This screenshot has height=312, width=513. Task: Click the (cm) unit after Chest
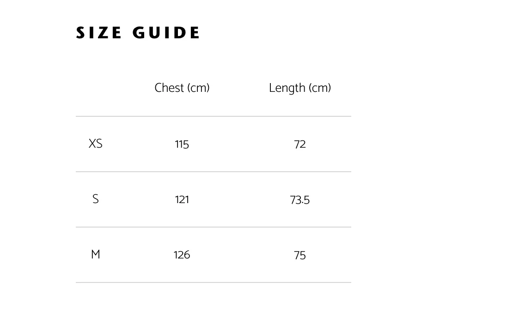click(x=199, y=88)
